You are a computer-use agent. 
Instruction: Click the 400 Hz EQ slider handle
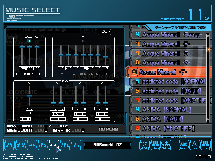pyautogui.click(x=76, y=55)
